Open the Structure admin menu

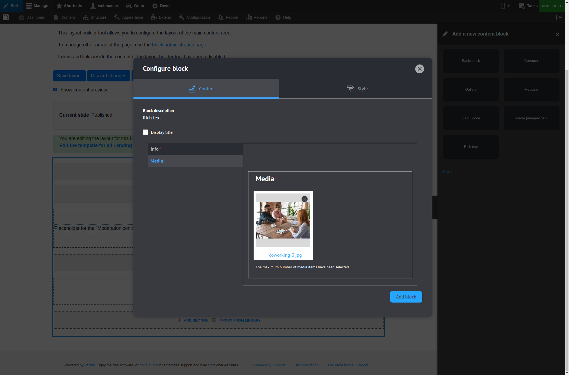click(x=95, y=17)
